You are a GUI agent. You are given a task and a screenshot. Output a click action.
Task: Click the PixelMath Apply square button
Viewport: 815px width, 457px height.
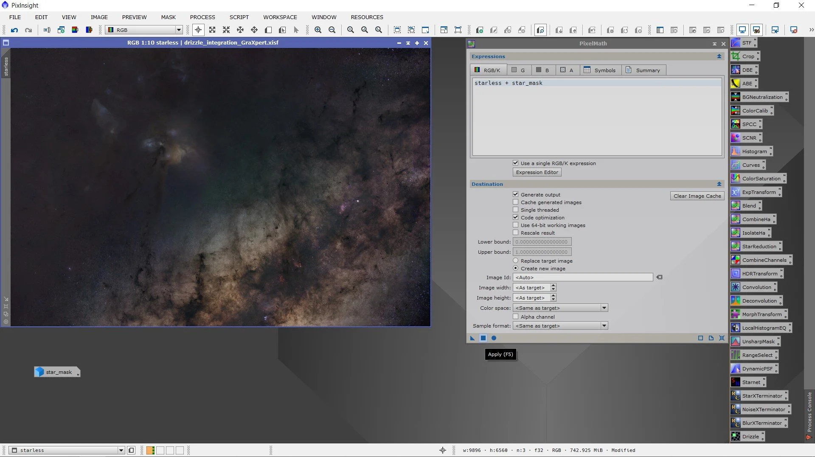pyautogui.click(x=483, y=338)
